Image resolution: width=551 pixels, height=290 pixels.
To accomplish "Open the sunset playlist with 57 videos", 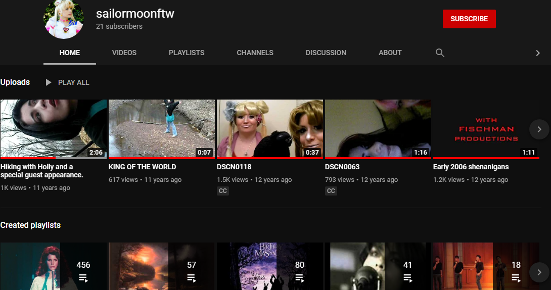I will pos(162,266).
